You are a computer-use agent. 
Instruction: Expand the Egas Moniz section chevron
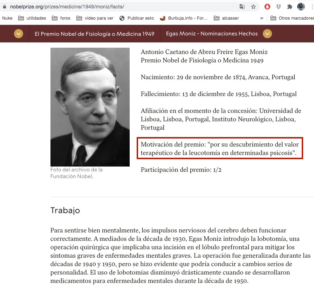(x=267, y=34)
